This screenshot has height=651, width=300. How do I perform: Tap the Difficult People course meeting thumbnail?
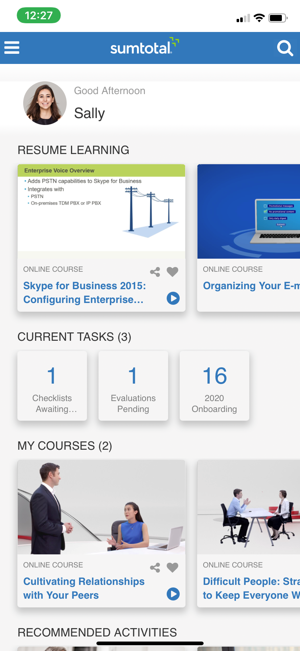coord(249,507)
